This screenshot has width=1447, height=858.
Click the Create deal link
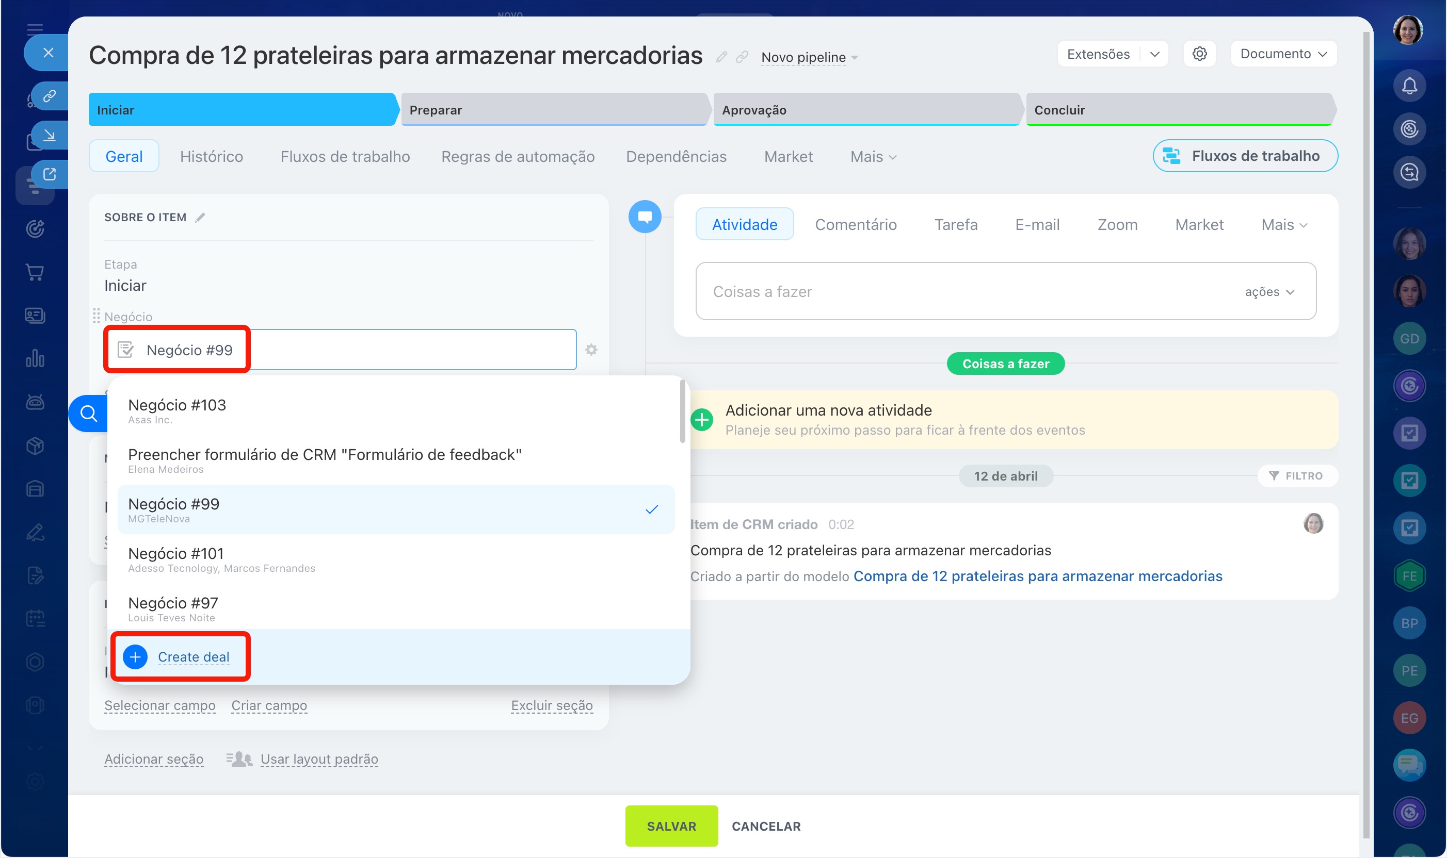[193, 657]
